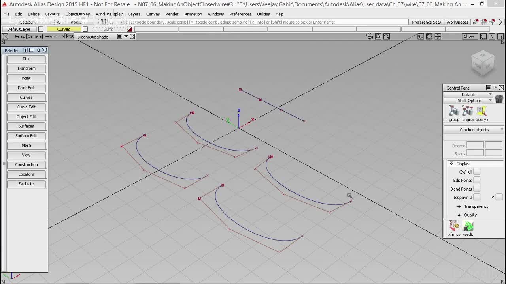Open the Pick palette
The image size is (506, 284).
click(26, 59)
